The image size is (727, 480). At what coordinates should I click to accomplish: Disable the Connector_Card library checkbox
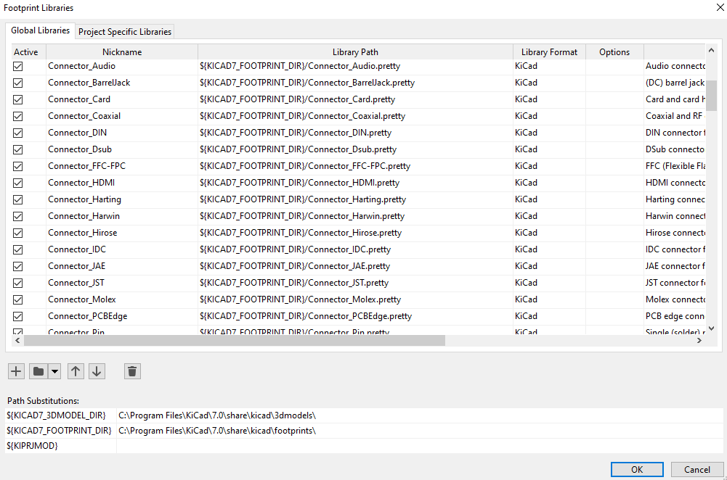17,99
